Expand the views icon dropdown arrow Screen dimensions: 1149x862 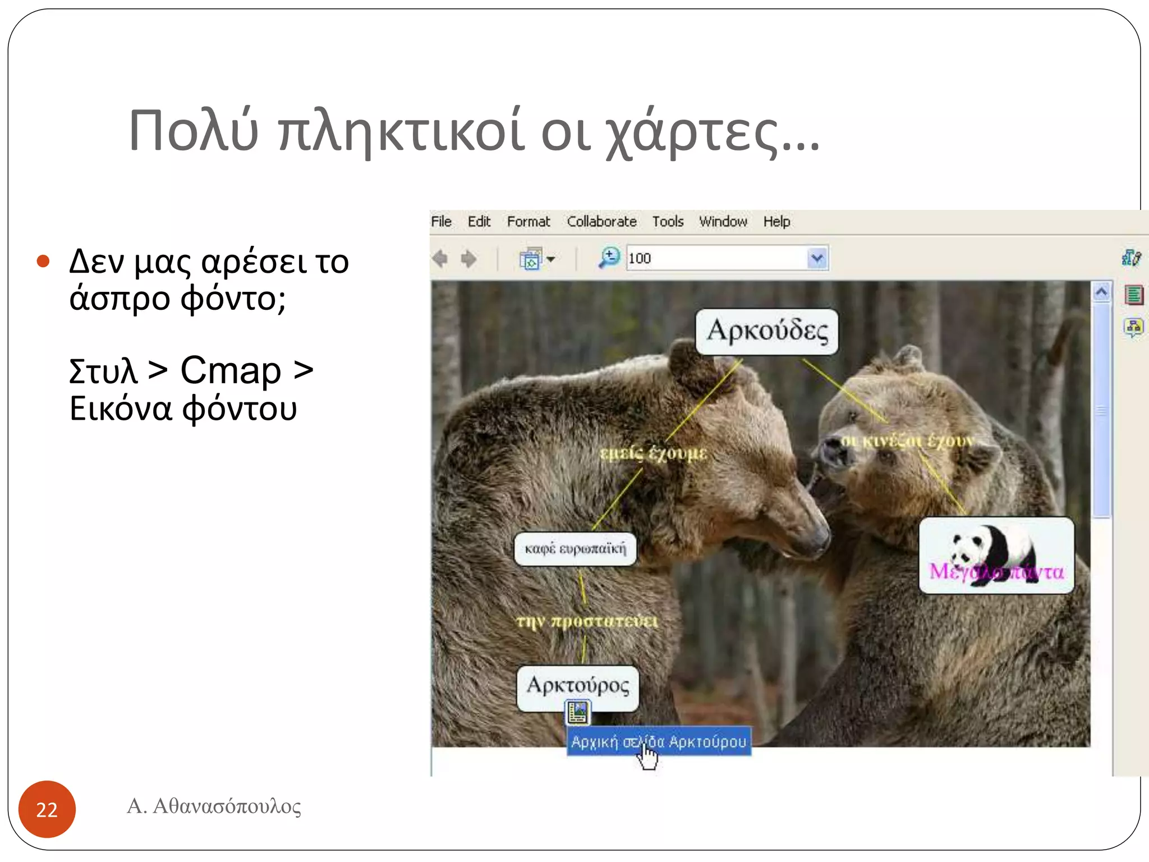(x=551, y=259)
